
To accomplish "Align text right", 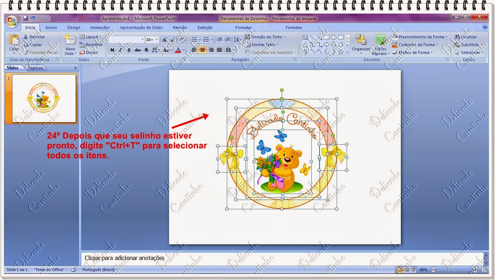I will (x=211, y=50).
